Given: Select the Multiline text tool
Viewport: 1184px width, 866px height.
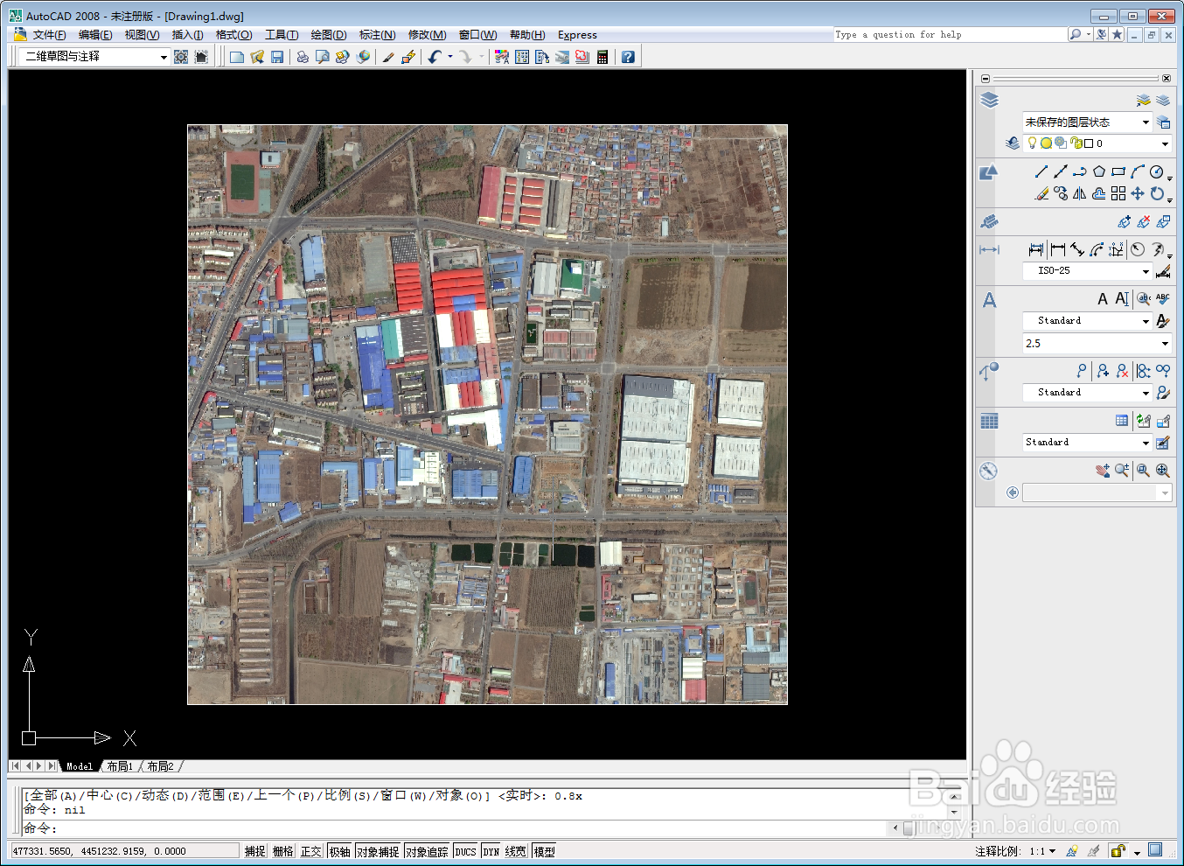Looking at the screenshot, I should click(1103, 299).
